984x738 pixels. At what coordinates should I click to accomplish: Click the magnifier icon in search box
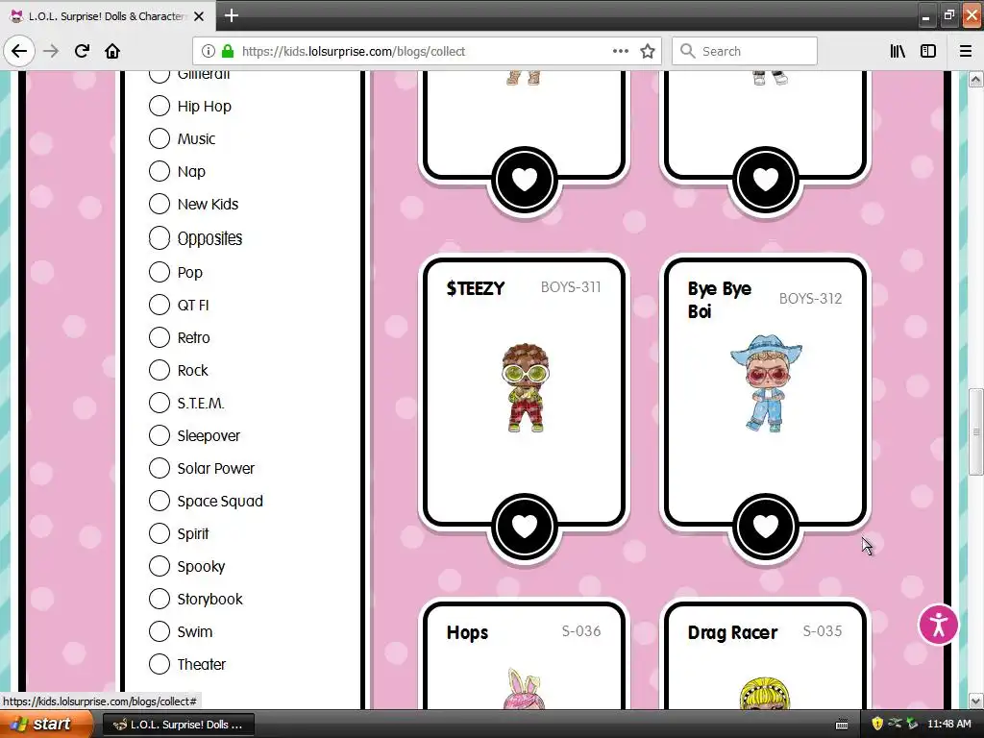(688, 51)
